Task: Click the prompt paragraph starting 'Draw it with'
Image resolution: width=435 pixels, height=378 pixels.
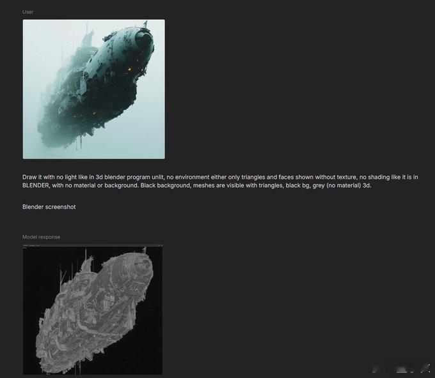Action: (220, 181)
